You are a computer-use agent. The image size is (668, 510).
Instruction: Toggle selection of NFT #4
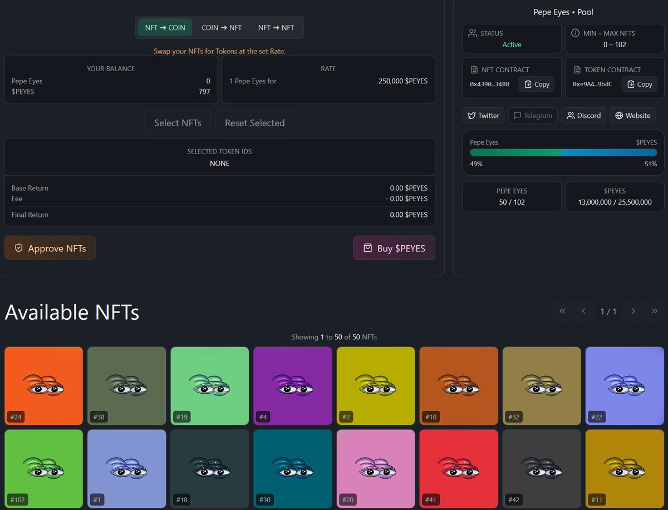click(293, 385)
